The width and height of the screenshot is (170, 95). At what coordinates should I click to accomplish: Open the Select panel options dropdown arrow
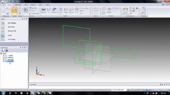tap(23, 19)
